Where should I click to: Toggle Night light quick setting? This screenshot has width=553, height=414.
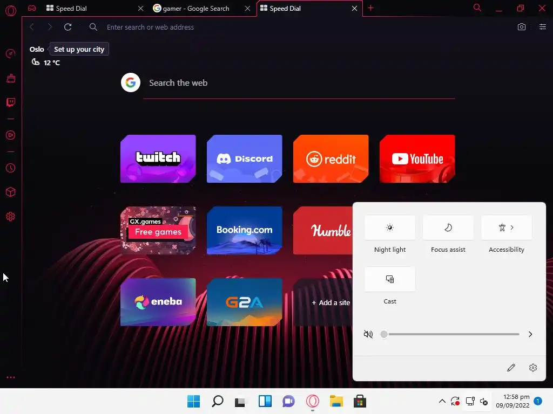(390, 227)
